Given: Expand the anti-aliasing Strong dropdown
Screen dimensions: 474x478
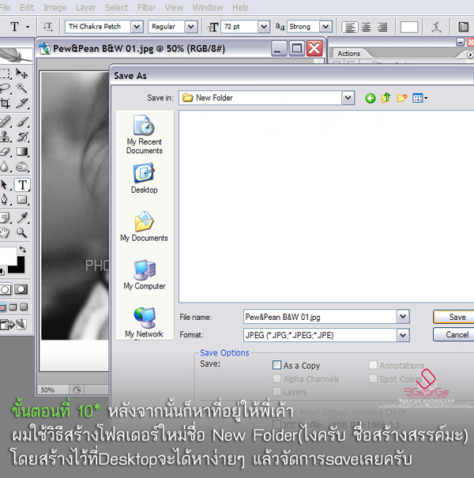Looking at the screenshot, I should [x=325, y=27].
